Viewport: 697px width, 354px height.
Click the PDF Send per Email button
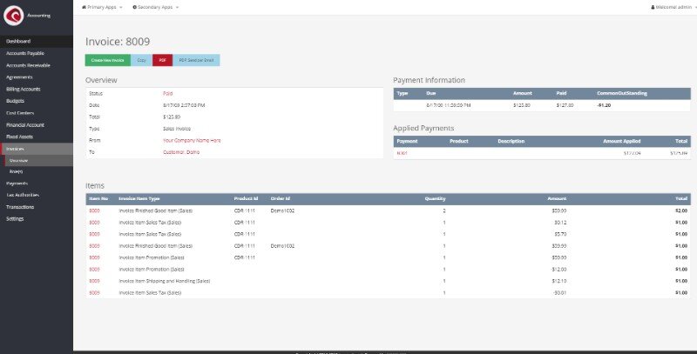click(195, 60)
